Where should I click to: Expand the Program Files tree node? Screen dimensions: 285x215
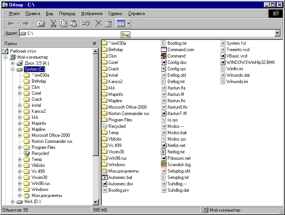20,147
